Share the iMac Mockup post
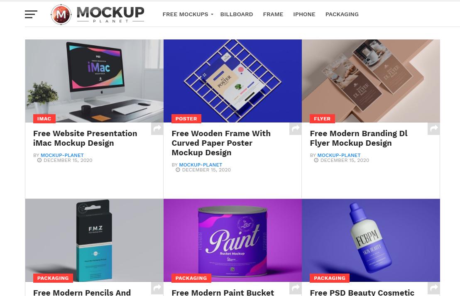The image size is (460, 296). [157, 129]
